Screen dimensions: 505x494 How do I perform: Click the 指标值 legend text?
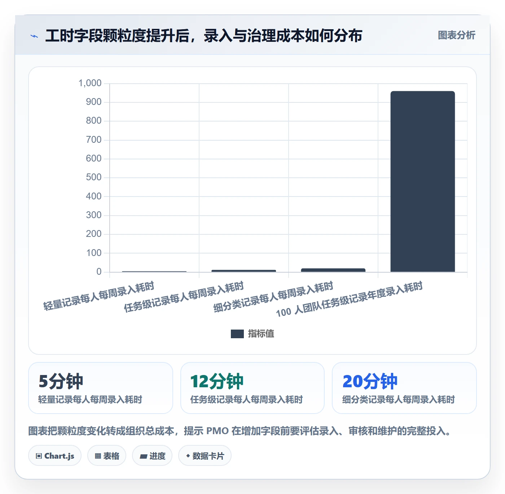[x=261, y=334]
